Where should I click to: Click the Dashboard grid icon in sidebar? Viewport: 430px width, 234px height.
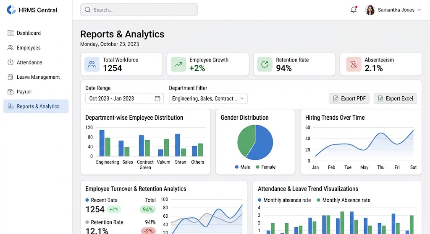coord(10,33)
